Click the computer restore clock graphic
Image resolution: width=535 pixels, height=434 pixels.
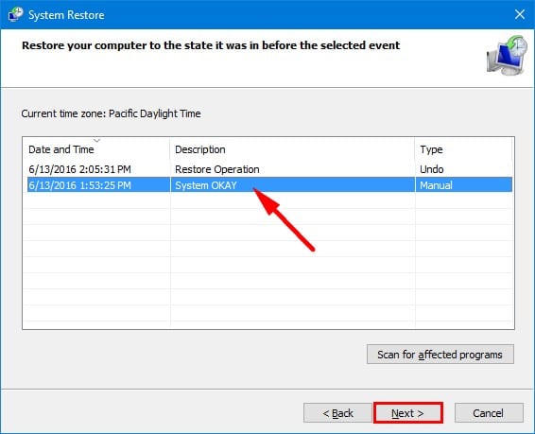(x=507, y=55)
